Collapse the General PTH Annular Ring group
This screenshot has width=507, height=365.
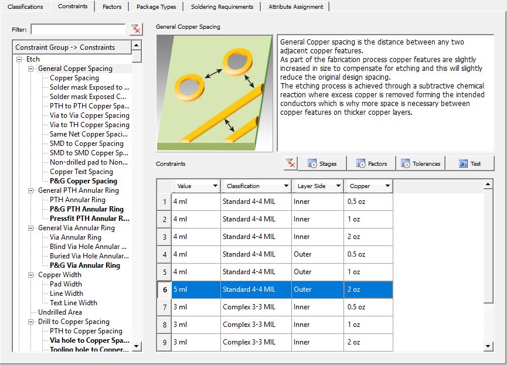click(31, 190)
